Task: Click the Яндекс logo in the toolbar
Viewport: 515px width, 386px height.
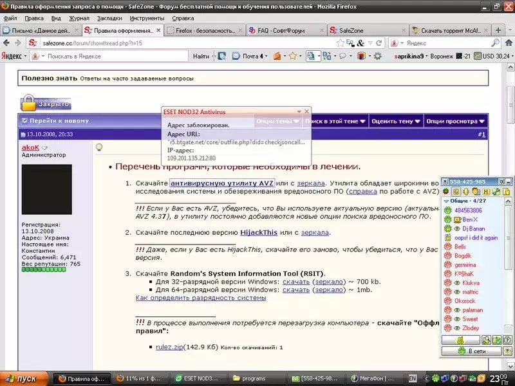Action: click(x=12, y=56)
